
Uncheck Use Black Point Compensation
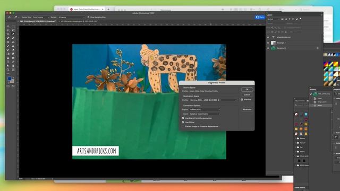pos(183,118)
